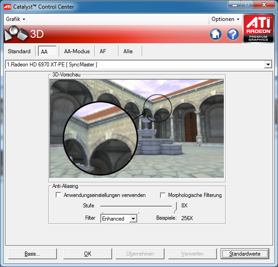Select the AA tab
Viewport: 278px width, 267px height.
47,51
